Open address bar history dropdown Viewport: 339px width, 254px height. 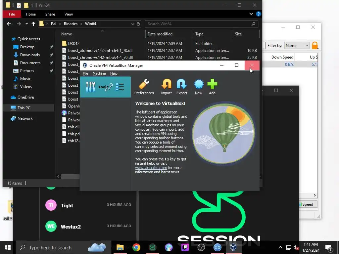point(132,24)
